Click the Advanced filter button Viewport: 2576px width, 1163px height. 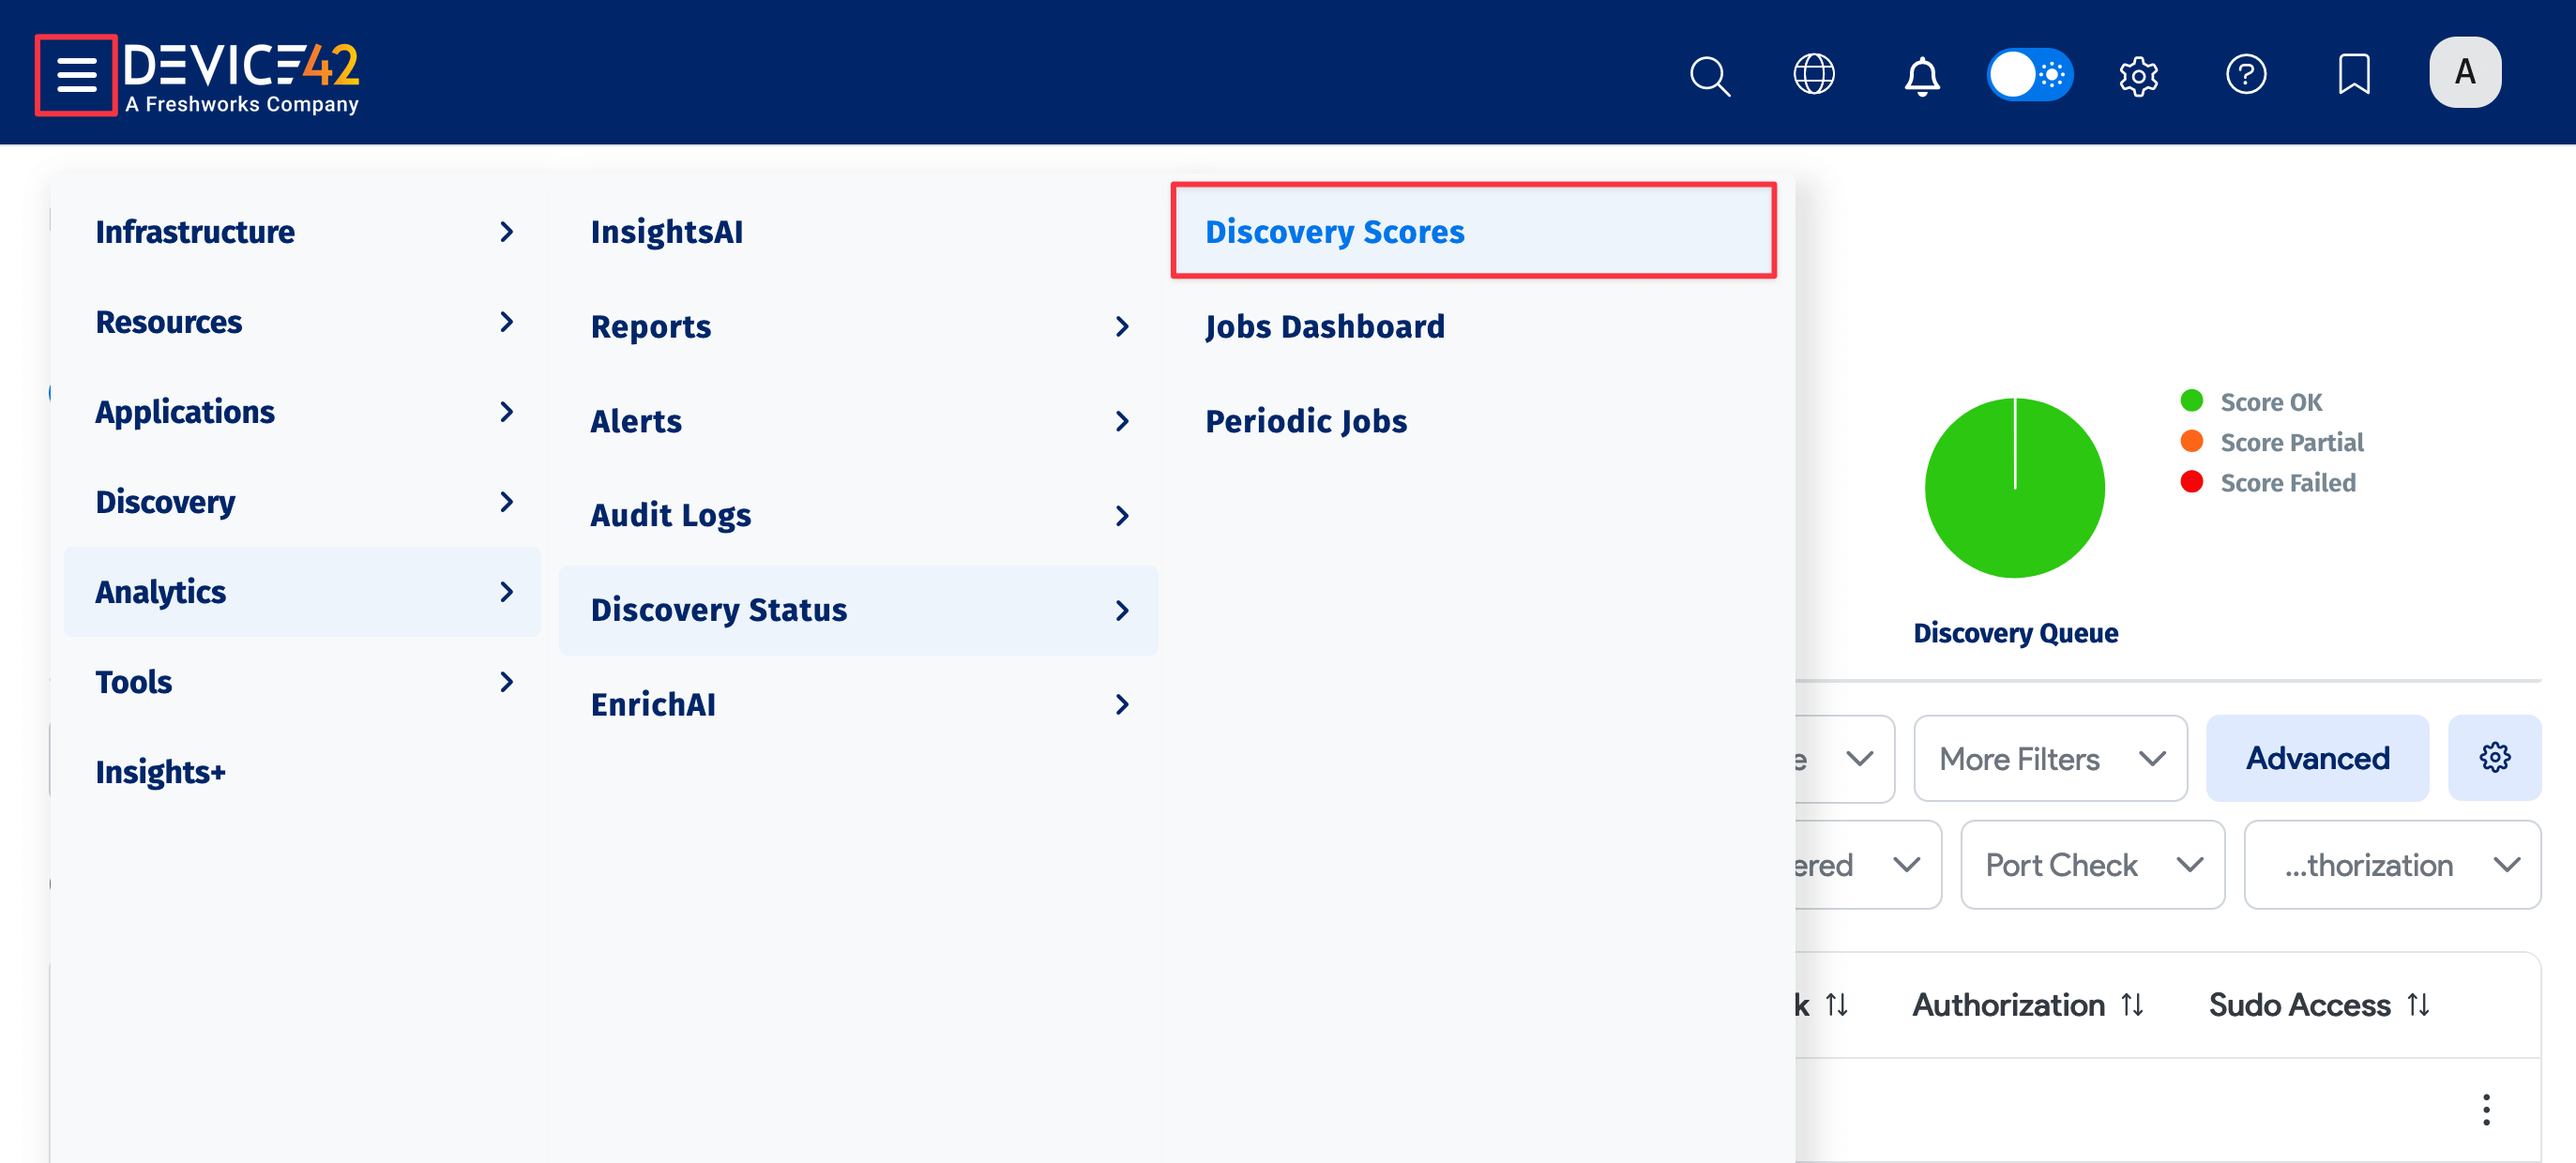point(2317,757)
